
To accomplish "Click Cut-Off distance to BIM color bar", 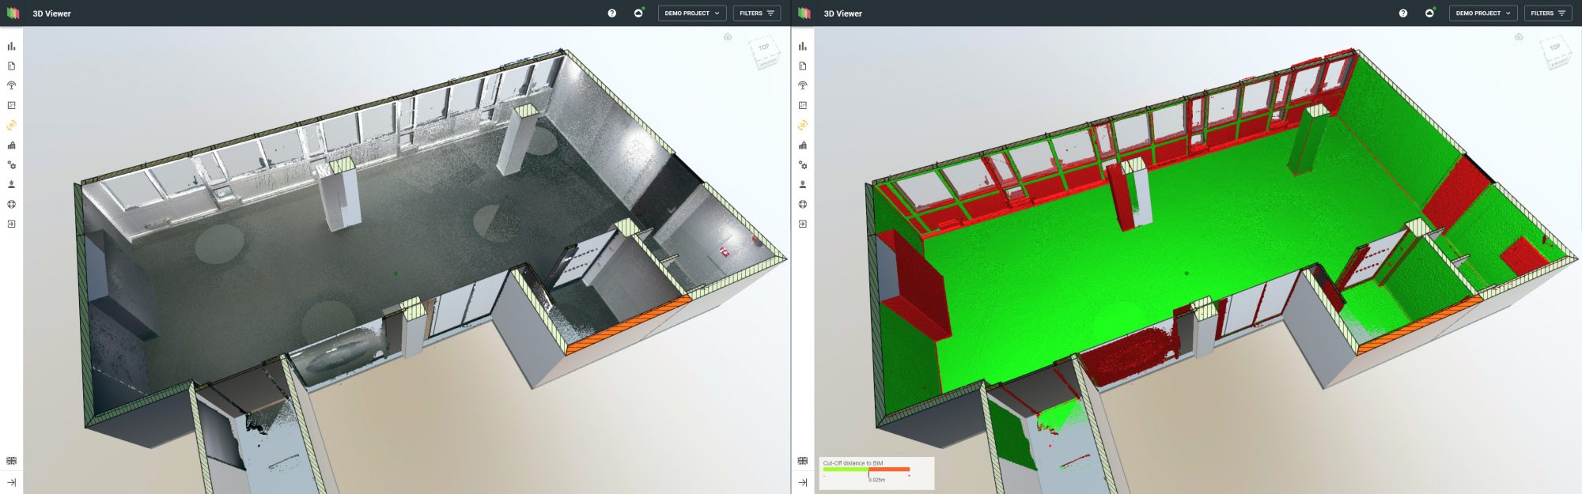I will 866,469.
